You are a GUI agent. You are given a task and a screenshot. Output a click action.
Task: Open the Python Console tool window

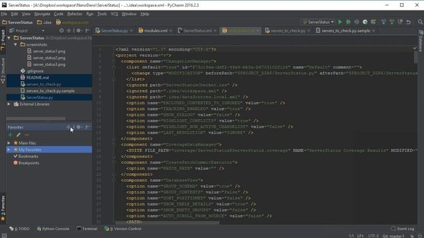coord(53,229)
